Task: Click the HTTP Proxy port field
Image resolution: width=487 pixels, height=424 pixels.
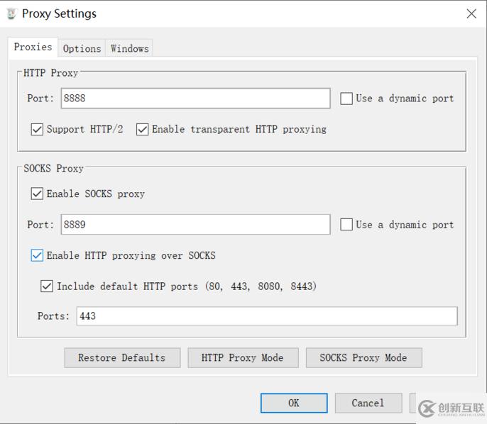Action: tap(195, 99)
